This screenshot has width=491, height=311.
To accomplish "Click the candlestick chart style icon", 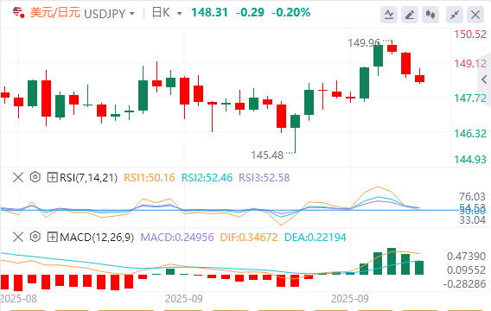I will [430, 15].
